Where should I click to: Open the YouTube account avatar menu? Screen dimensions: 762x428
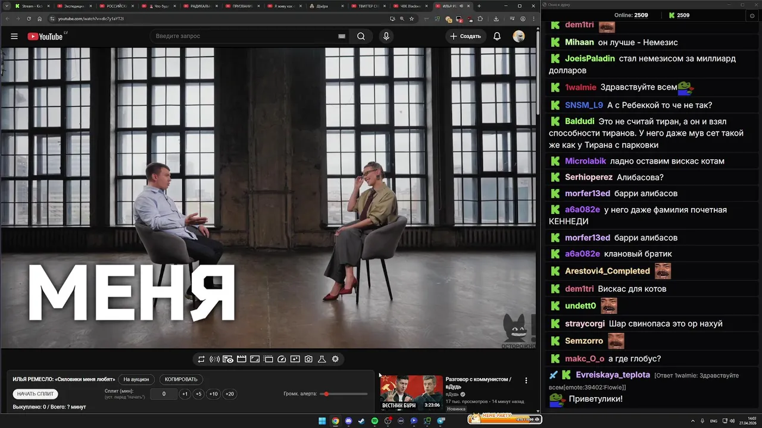(x=519, y=36)
